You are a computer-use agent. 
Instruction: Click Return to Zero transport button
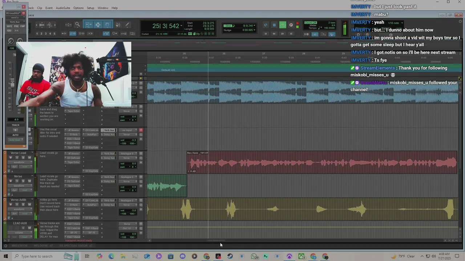point(266,34)
